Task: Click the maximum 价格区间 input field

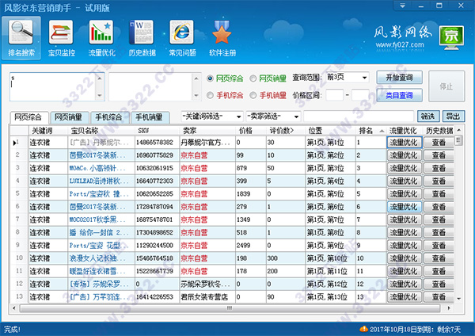Action: pos(360,95)
